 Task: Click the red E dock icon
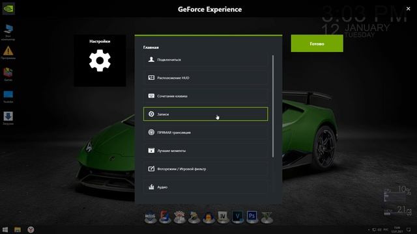pos(165,216)
